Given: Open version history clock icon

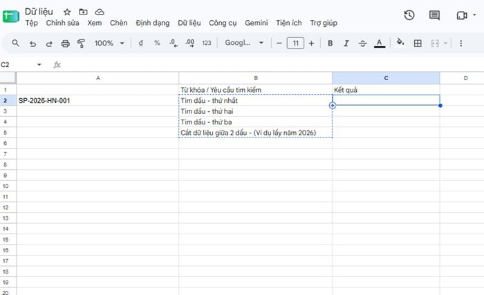Looking at the screenshot, I should point(409,15).
